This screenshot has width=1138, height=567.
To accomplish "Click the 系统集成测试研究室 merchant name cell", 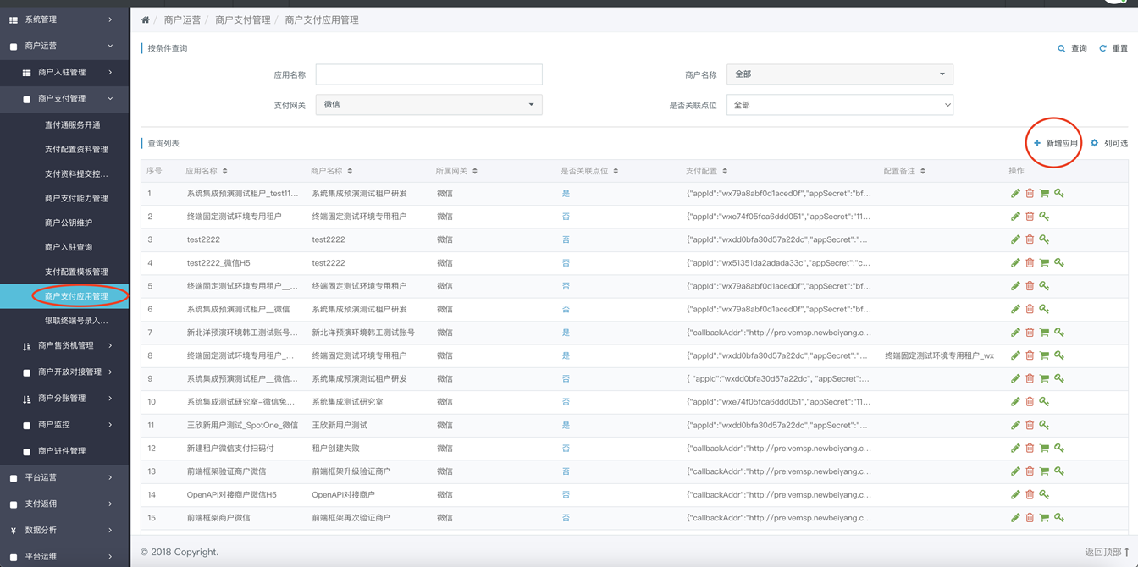I will pyautogui.click(x=347, y=402).
